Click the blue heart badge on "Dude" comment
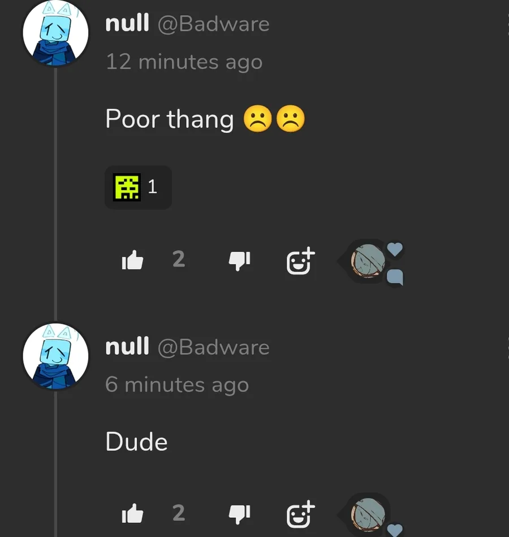 (x=395, y=530)
